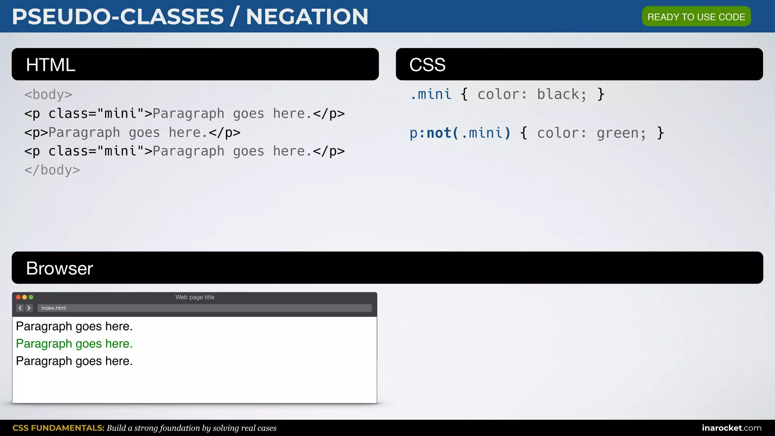The width and height of the screenshot is (775, 436).
Task: Click the Browser panel header
Action: [x=387, y=268]
